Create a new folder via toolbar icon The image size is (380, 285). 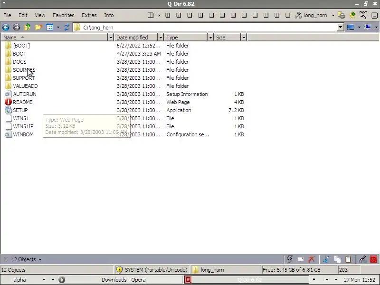[38, 27]
